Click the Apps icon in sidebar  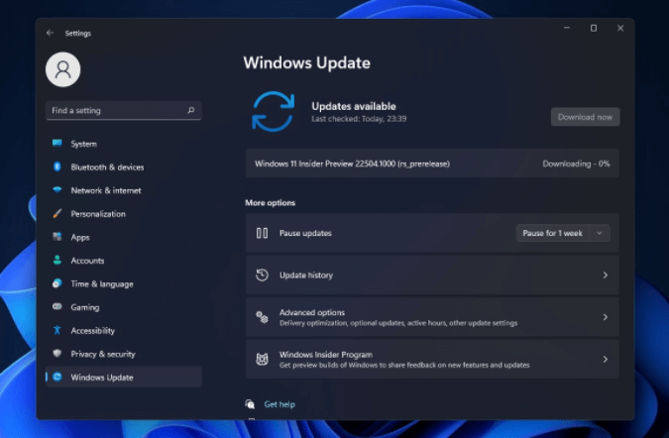[57, 237]
